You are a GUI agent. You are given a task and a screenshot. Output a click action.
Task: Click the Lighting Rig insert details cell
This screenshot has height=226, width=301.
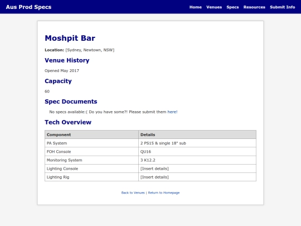tap(197, 177)
